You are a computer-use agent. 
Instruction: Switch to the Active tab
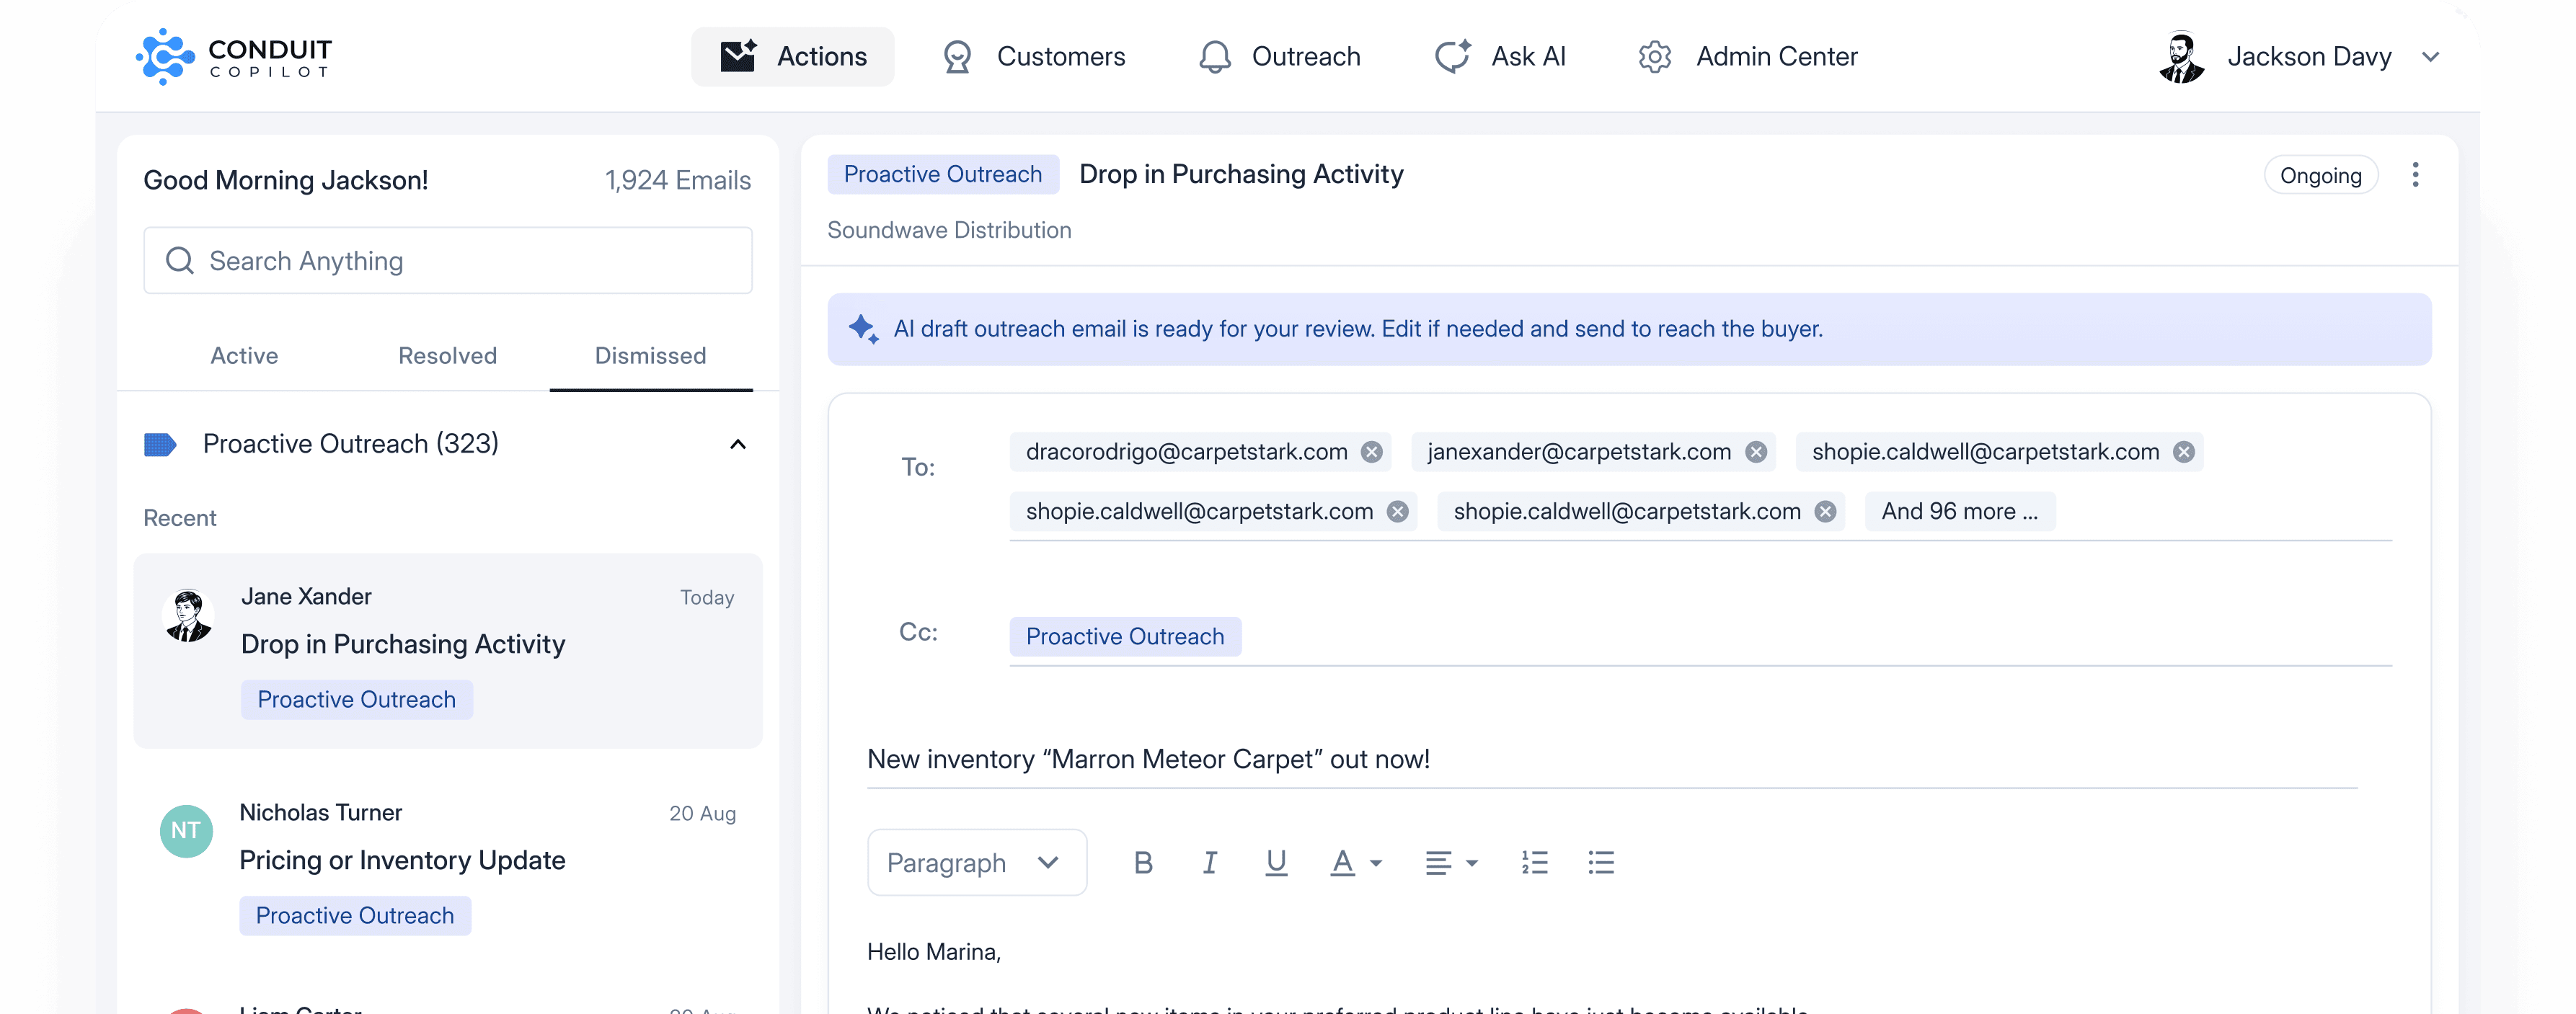point(244,356)
